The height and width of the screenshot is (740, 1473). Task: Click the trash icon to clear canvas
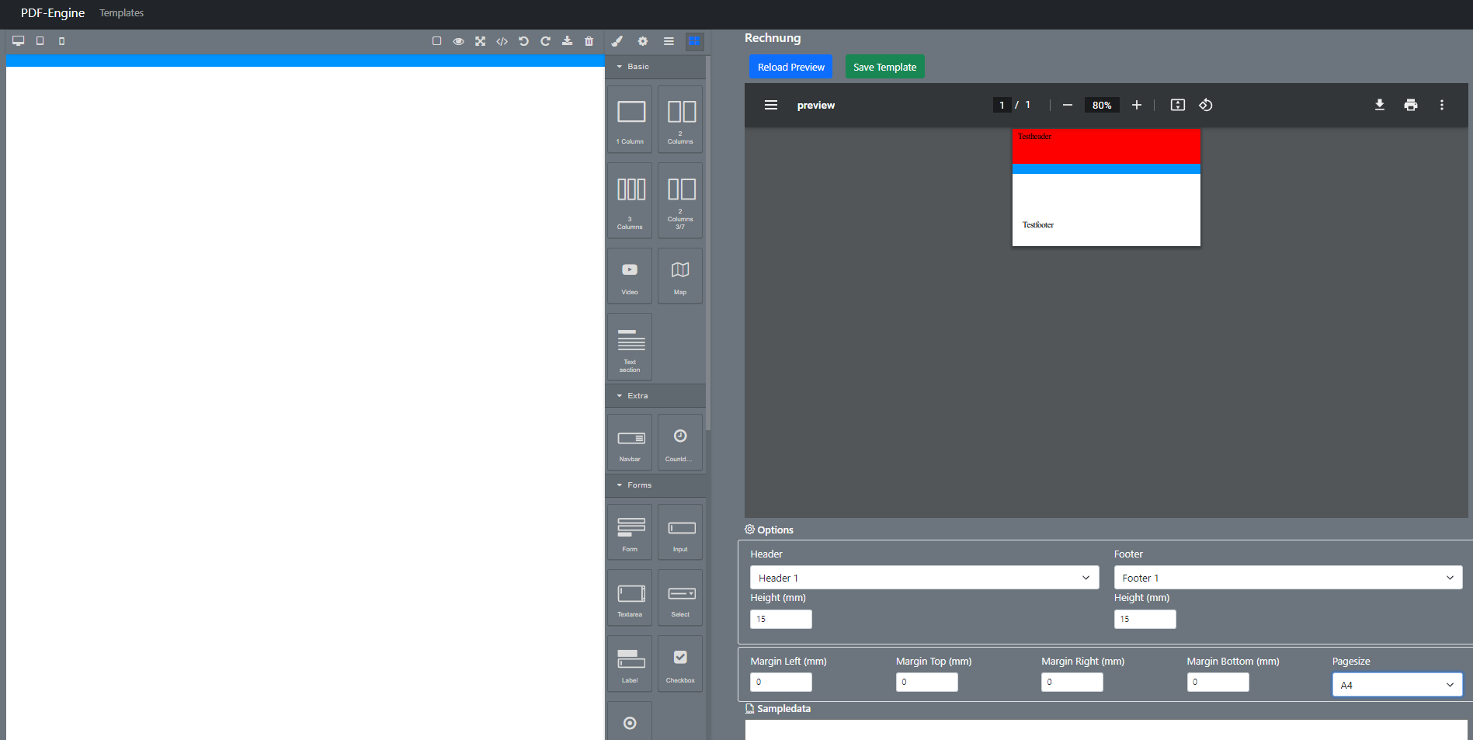[x=589, y=41]
